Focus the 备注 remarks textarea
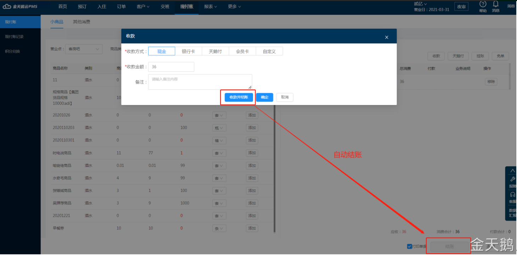 click(200, 82)
